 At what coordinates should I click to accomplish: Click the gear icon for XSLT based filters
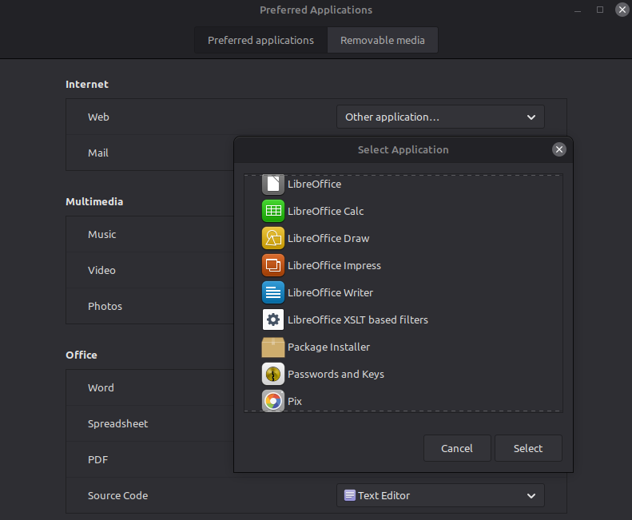[273, 320]
